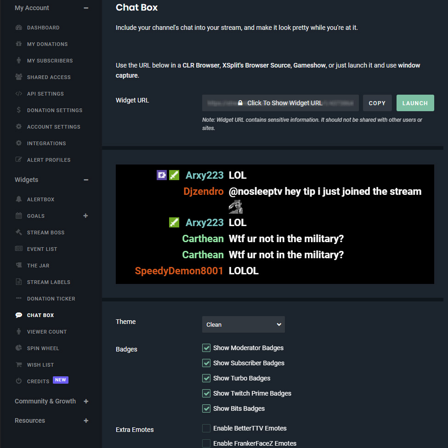The height and width of the screenshot is (448, 448).
Task: Expand the Goals submenu plus sign
Action: [x=85, y=216]
